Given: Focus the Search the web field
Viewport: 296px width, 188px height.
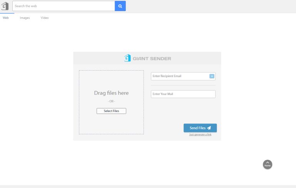Looking at the screenshot, I should 64,6.
